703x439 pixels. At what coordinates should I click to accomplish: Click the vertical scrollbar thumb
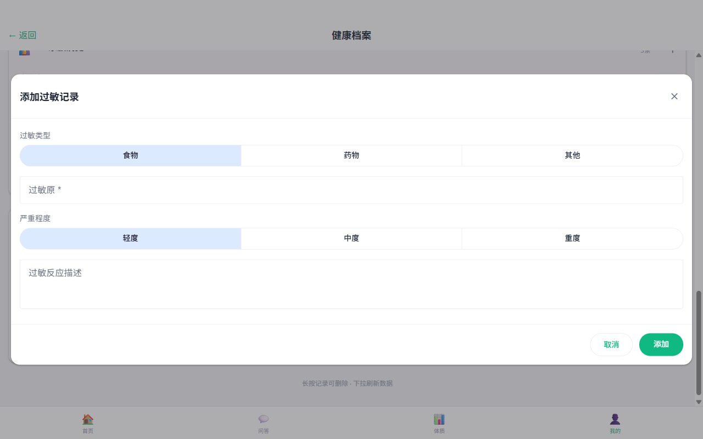tap(699, 342)
